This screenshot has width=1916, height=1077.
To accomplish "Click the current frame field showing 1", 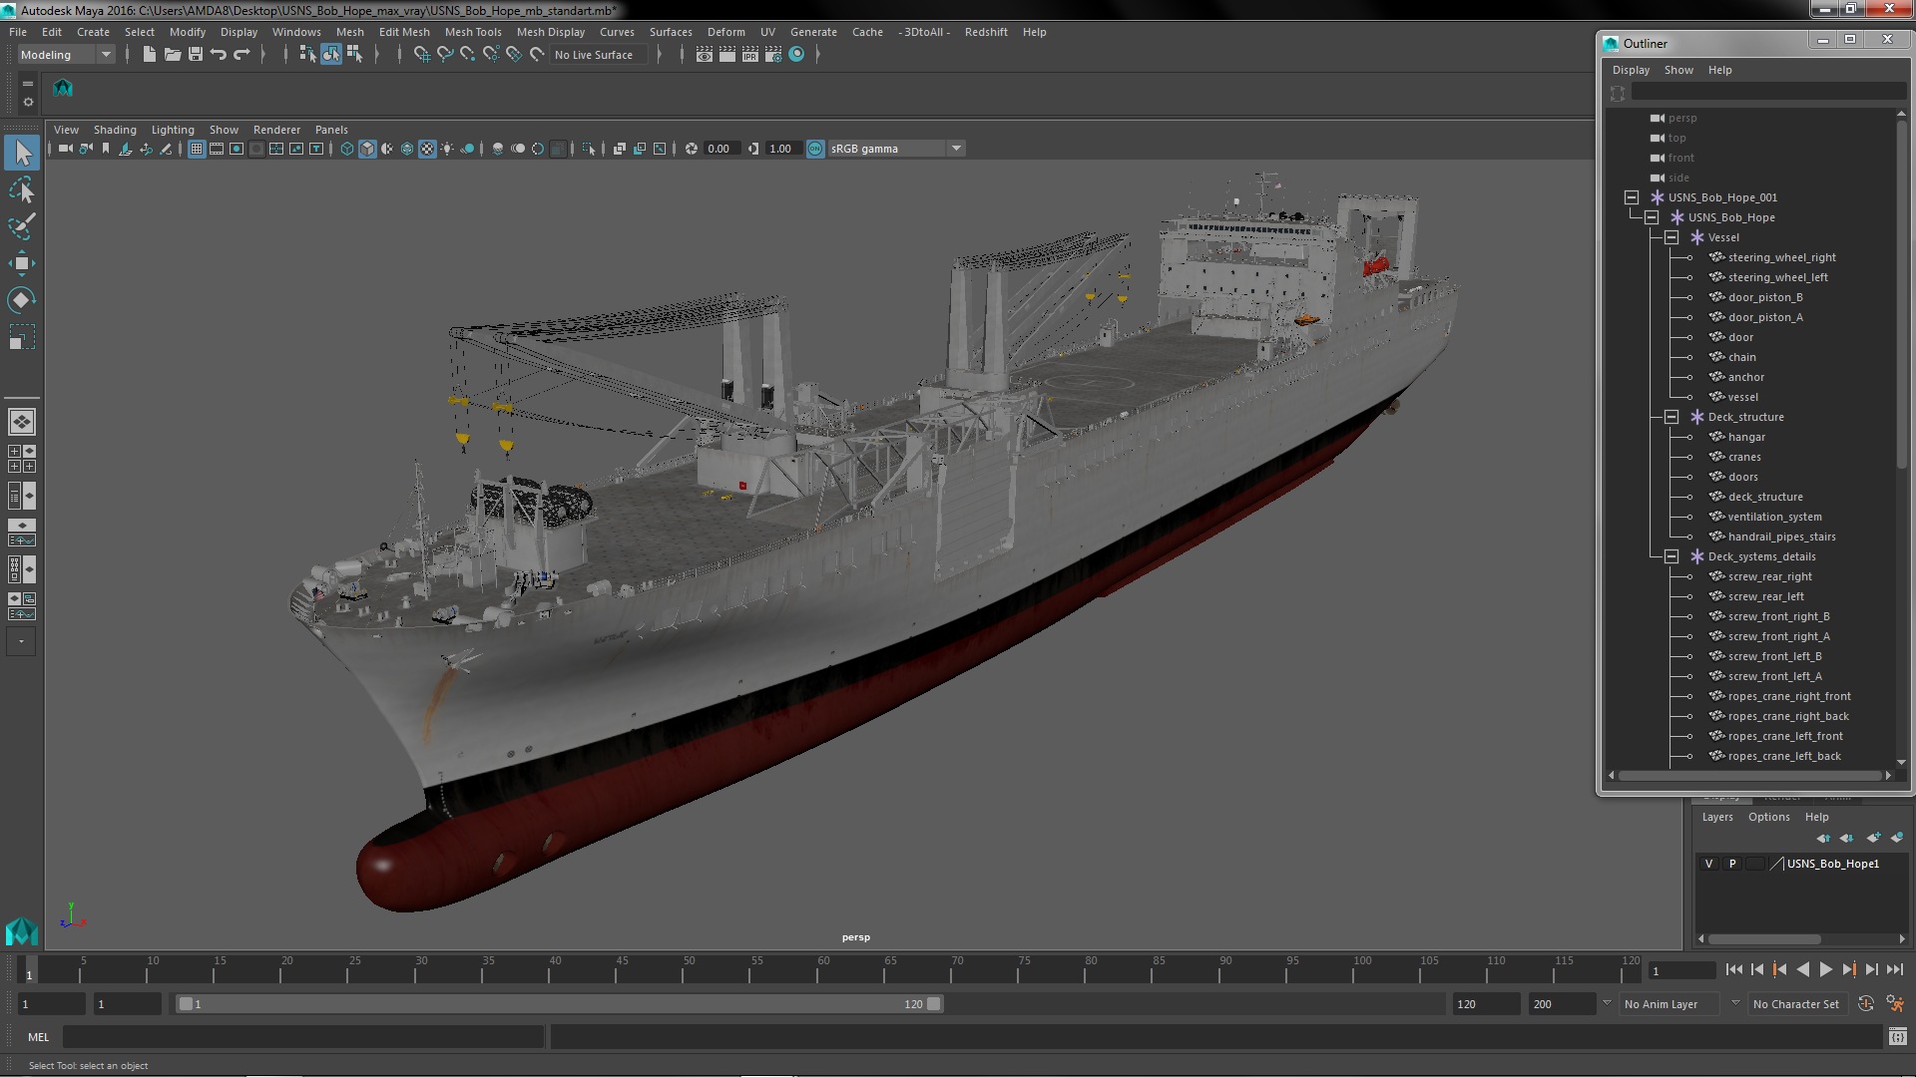I will 1682,970.
